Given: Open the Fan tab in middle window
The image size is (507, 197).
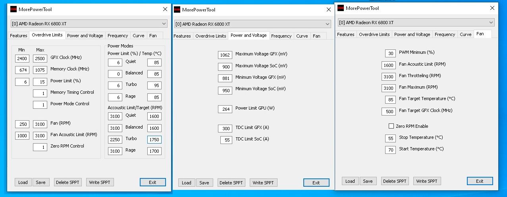Looking at the screenshot, I should point(316,36).
